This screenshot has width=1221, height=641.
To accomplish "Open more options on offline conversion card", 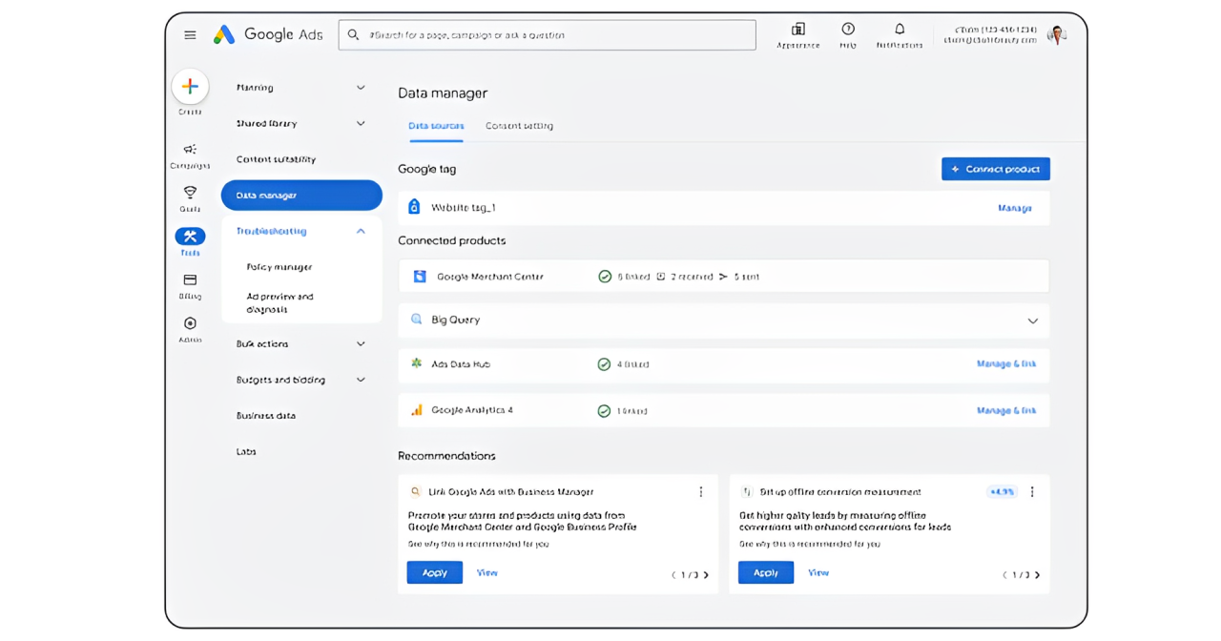I will (1032, 492).
